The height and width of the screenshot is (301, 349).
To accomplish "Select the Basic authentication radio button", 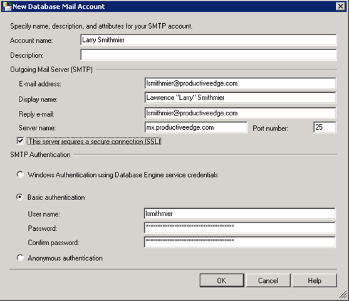I will (x=20, y=197).
